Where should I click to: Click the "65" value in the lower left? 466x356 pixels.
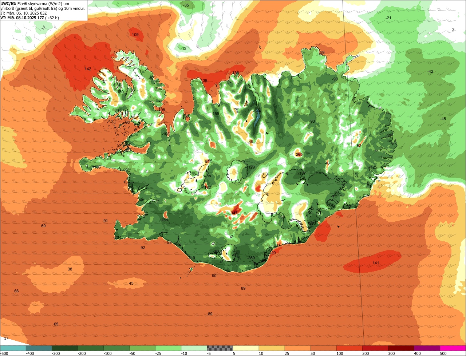pyautogui.click(x=56, y=324)
